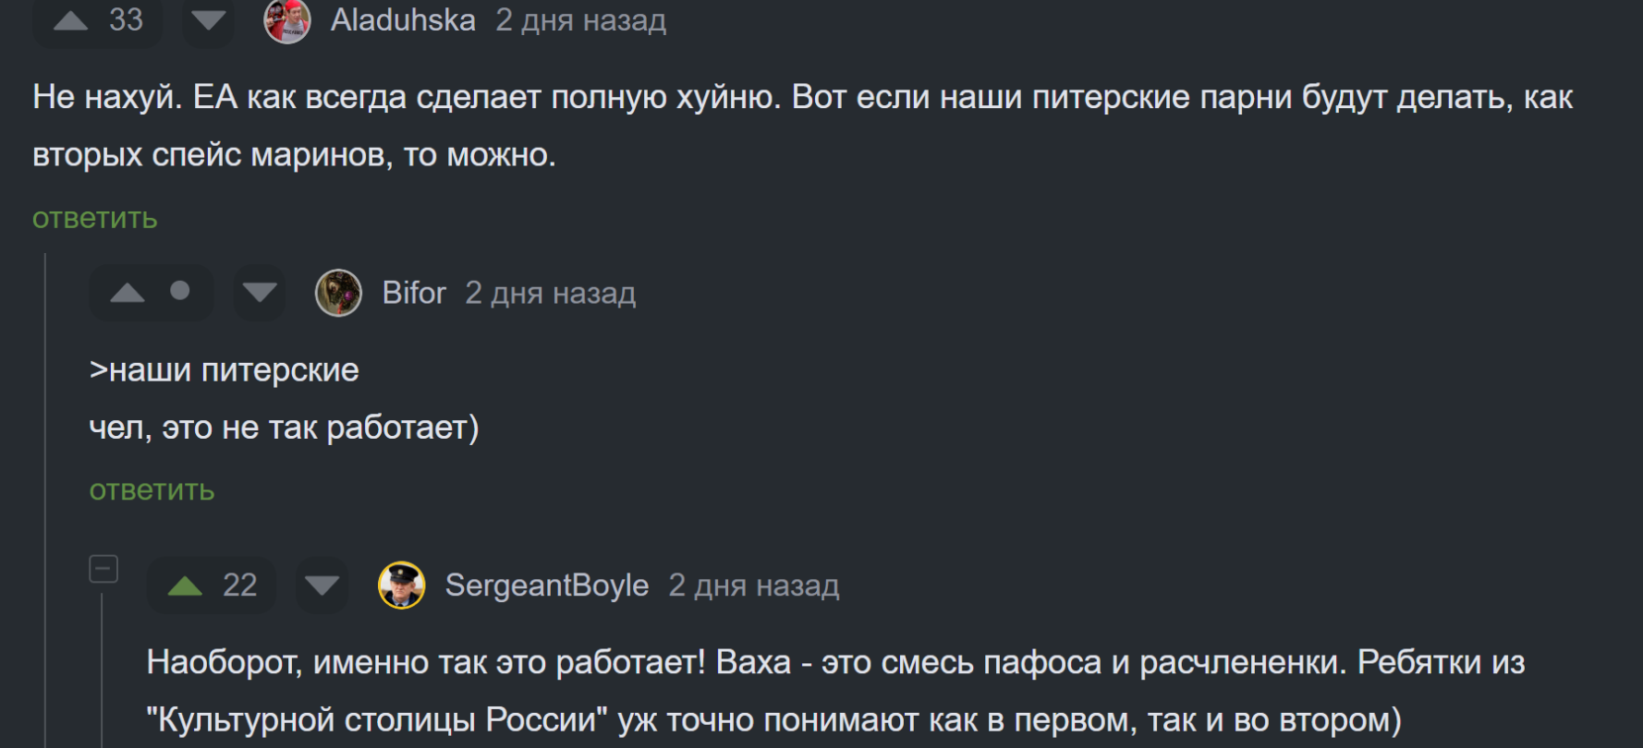Upvote SergeantBoyle's comment

pyautogui.click(x=185, y=585)
